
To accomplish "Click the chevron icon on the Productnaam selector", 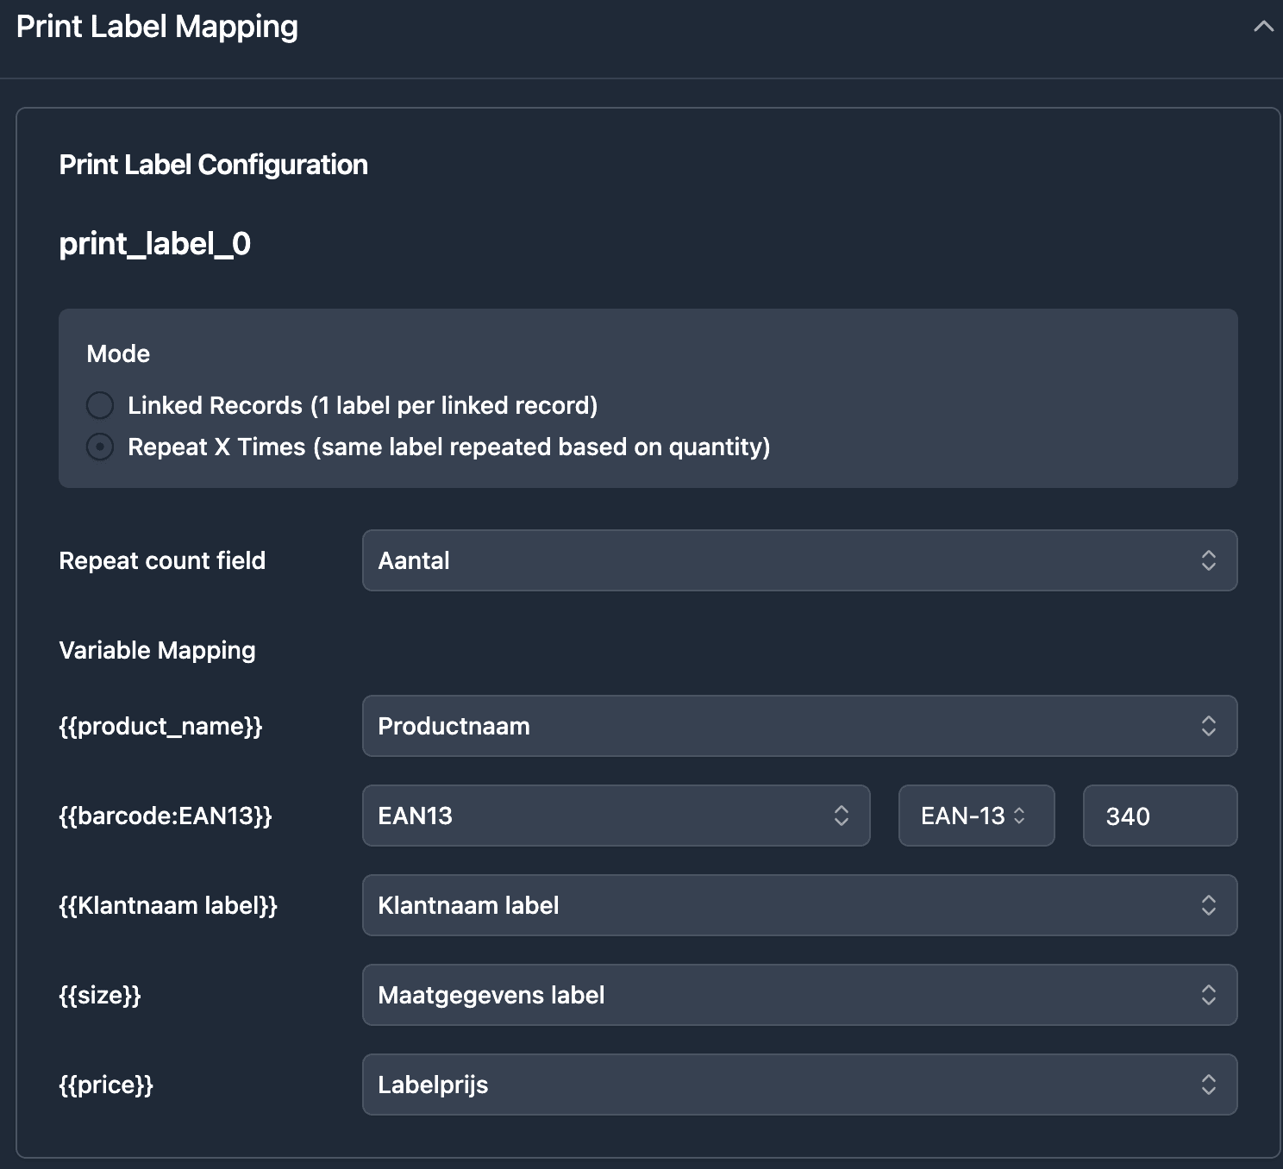I will (1210, 726).
